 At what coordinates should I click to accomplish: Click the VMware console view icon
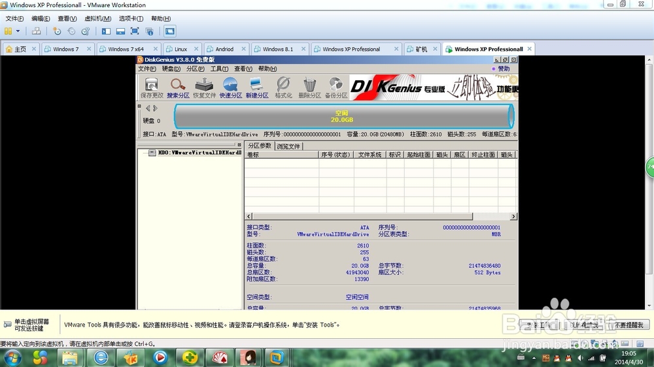point(170,31)
